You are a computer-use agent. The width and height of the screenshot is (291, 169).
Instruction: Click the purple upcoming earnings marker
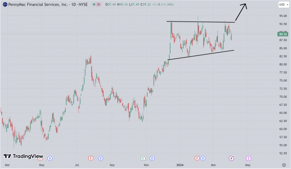(248, 158)
